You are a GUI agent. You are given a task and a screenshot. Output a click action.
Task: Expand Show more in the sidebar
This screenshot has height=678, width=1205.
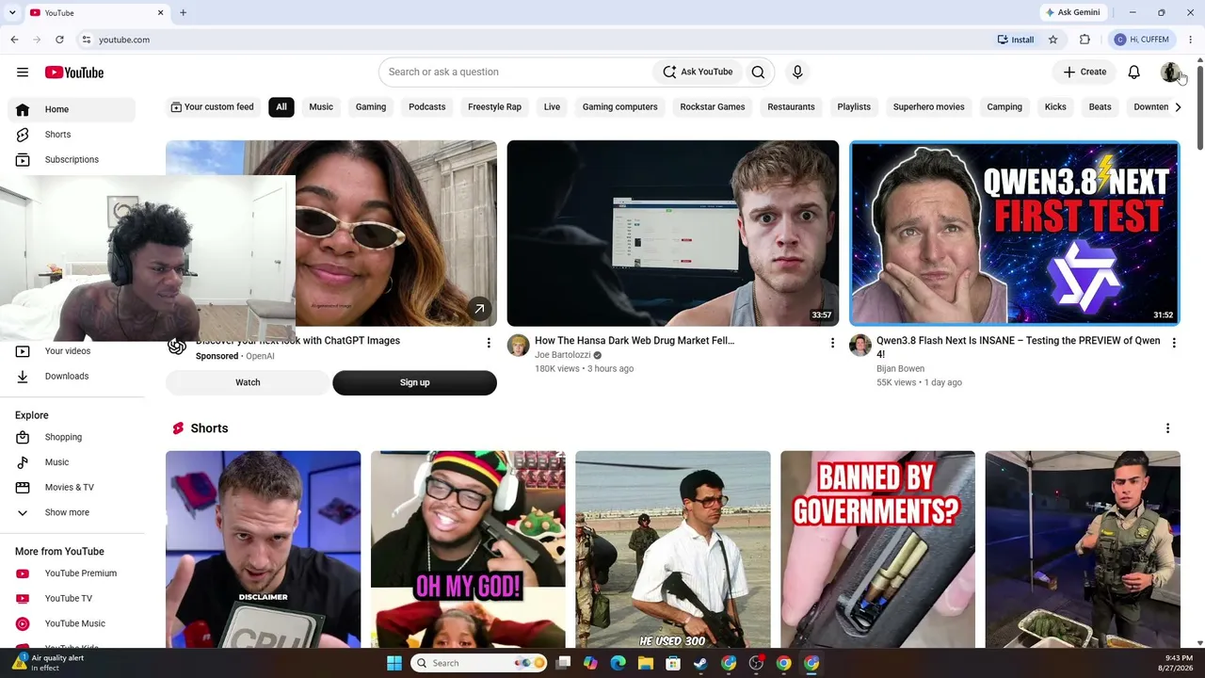pyautogui.click(x=72, y=512)
